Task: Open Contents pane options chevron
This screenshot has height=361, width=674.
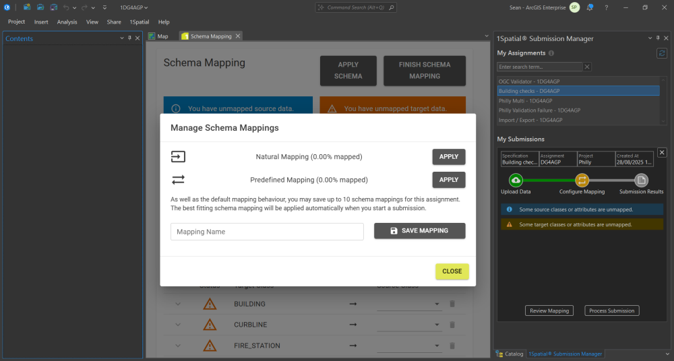Action: pyautogui.click(x=121, y=38)
